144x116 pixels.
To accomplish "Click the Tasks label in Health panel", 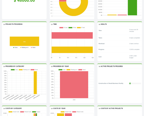I will (100, 38).
